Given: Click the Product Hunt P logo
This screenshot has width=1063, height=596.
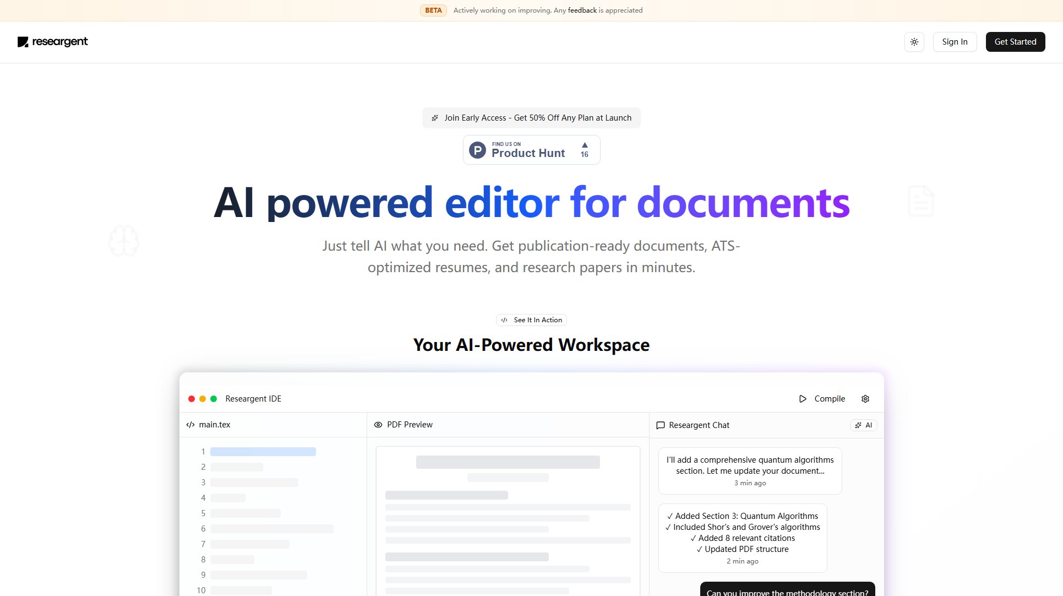Looking at the screenshot, I should tap(477, 150).
